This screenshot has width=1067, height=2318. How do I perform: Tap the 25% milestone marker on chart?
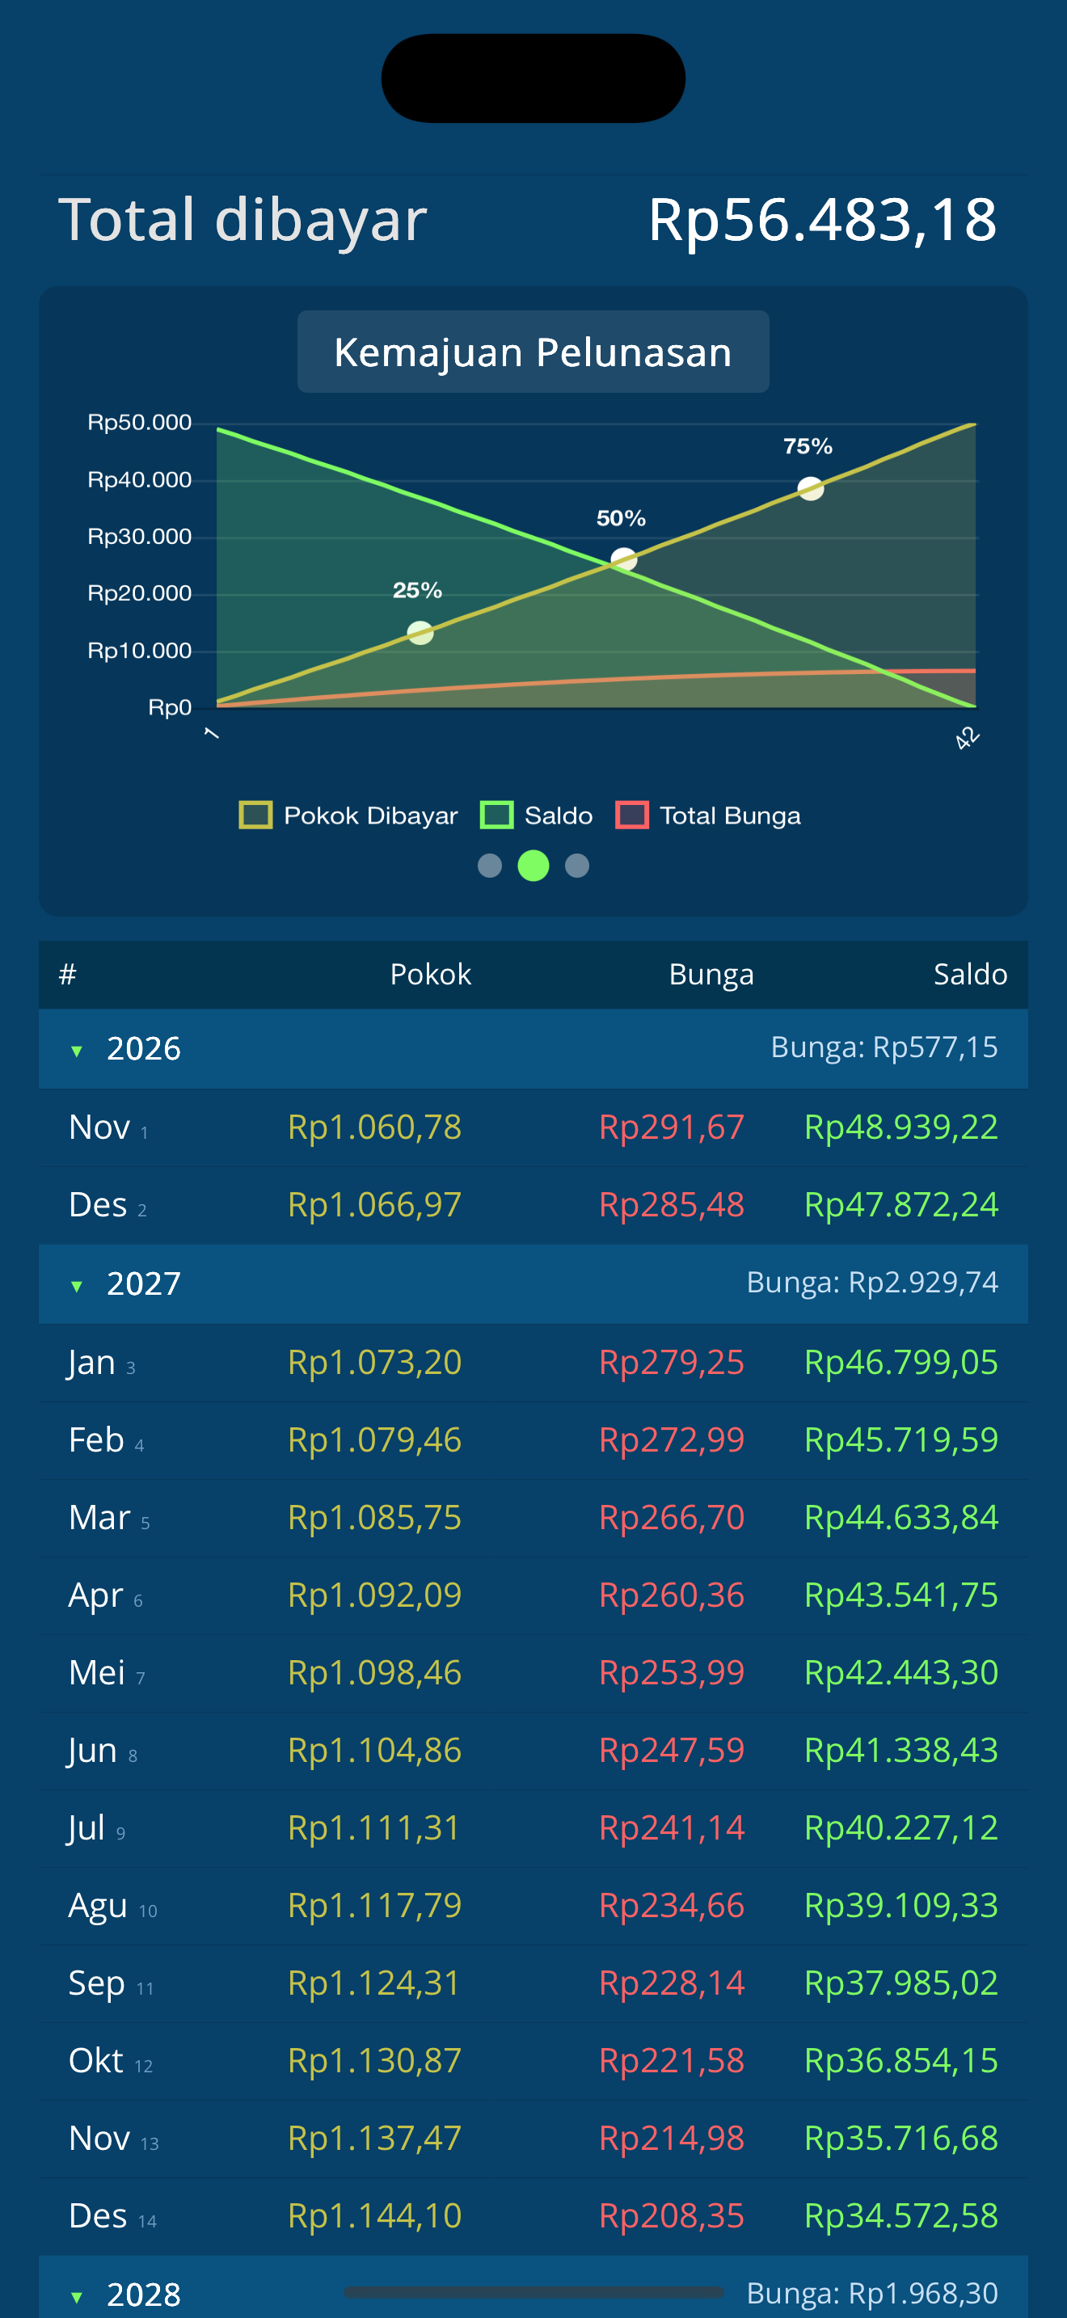coord(420,634)
